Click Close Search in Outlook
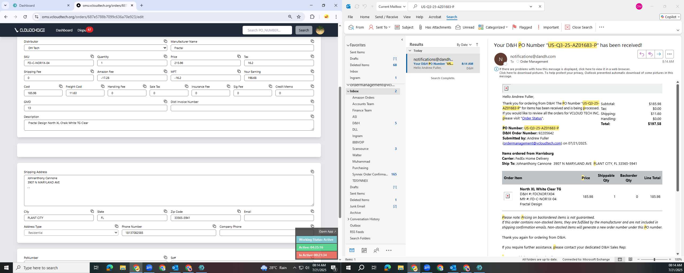Viewport: 684px width, 273px height. [579, 27]
